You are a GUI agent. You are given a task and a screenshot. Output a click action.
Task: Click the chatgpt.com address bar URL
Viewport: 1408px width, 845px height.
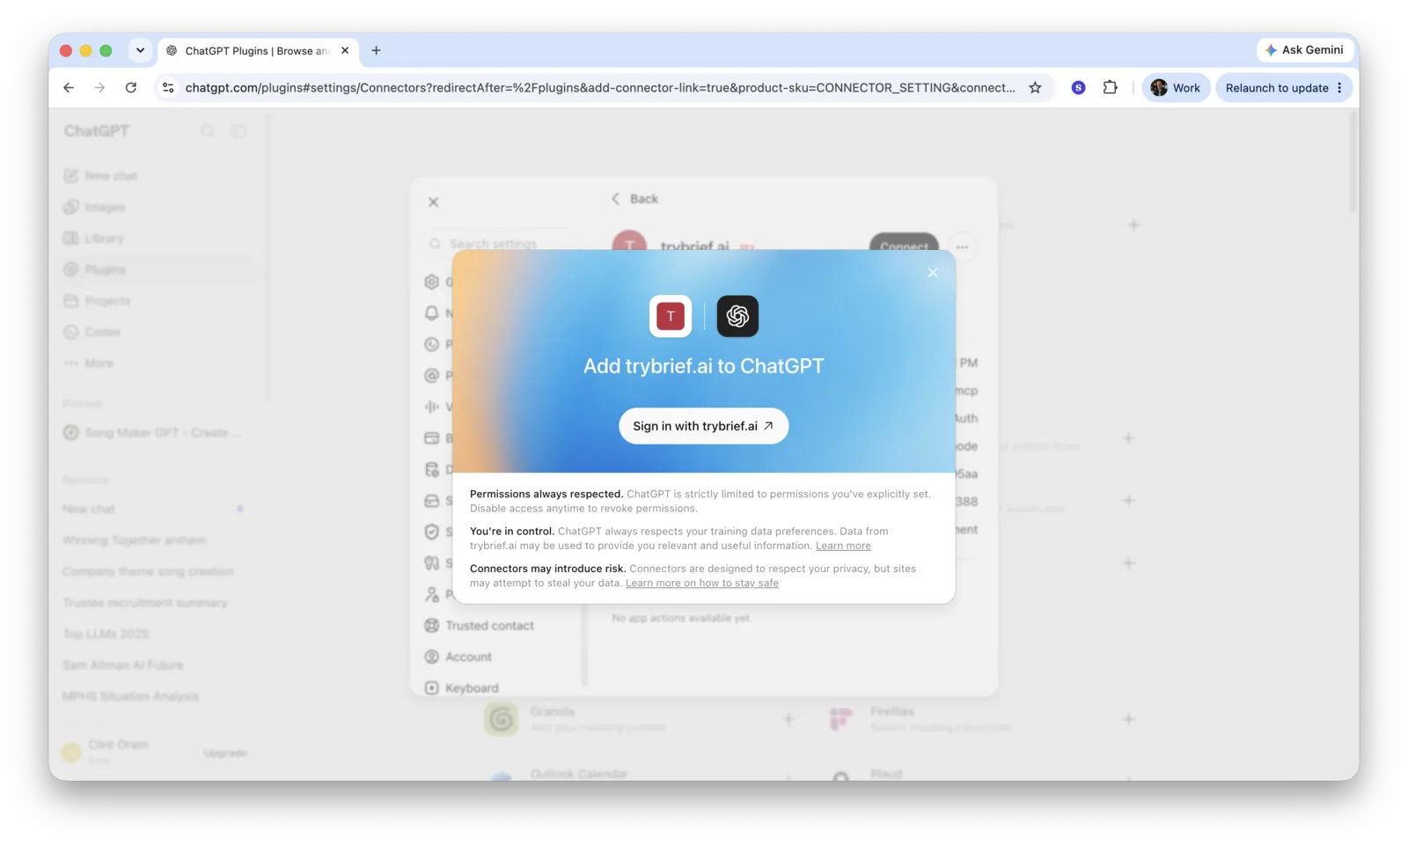coord(600,88)
